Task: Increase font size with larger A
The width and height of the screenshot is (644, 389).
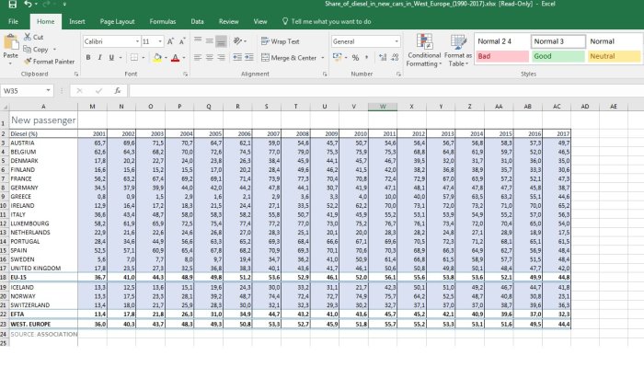Action: (170, 41)
